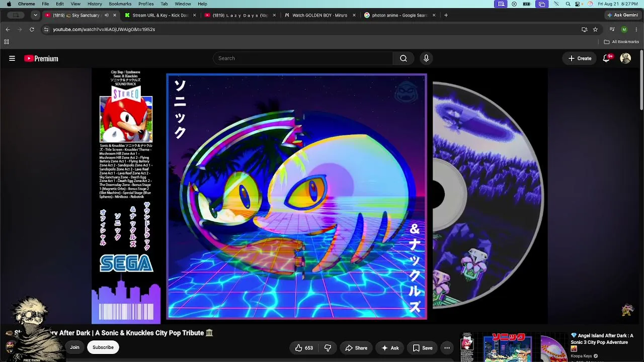Save the video to a playlist

pyautogui.click(x=423, y=348)
